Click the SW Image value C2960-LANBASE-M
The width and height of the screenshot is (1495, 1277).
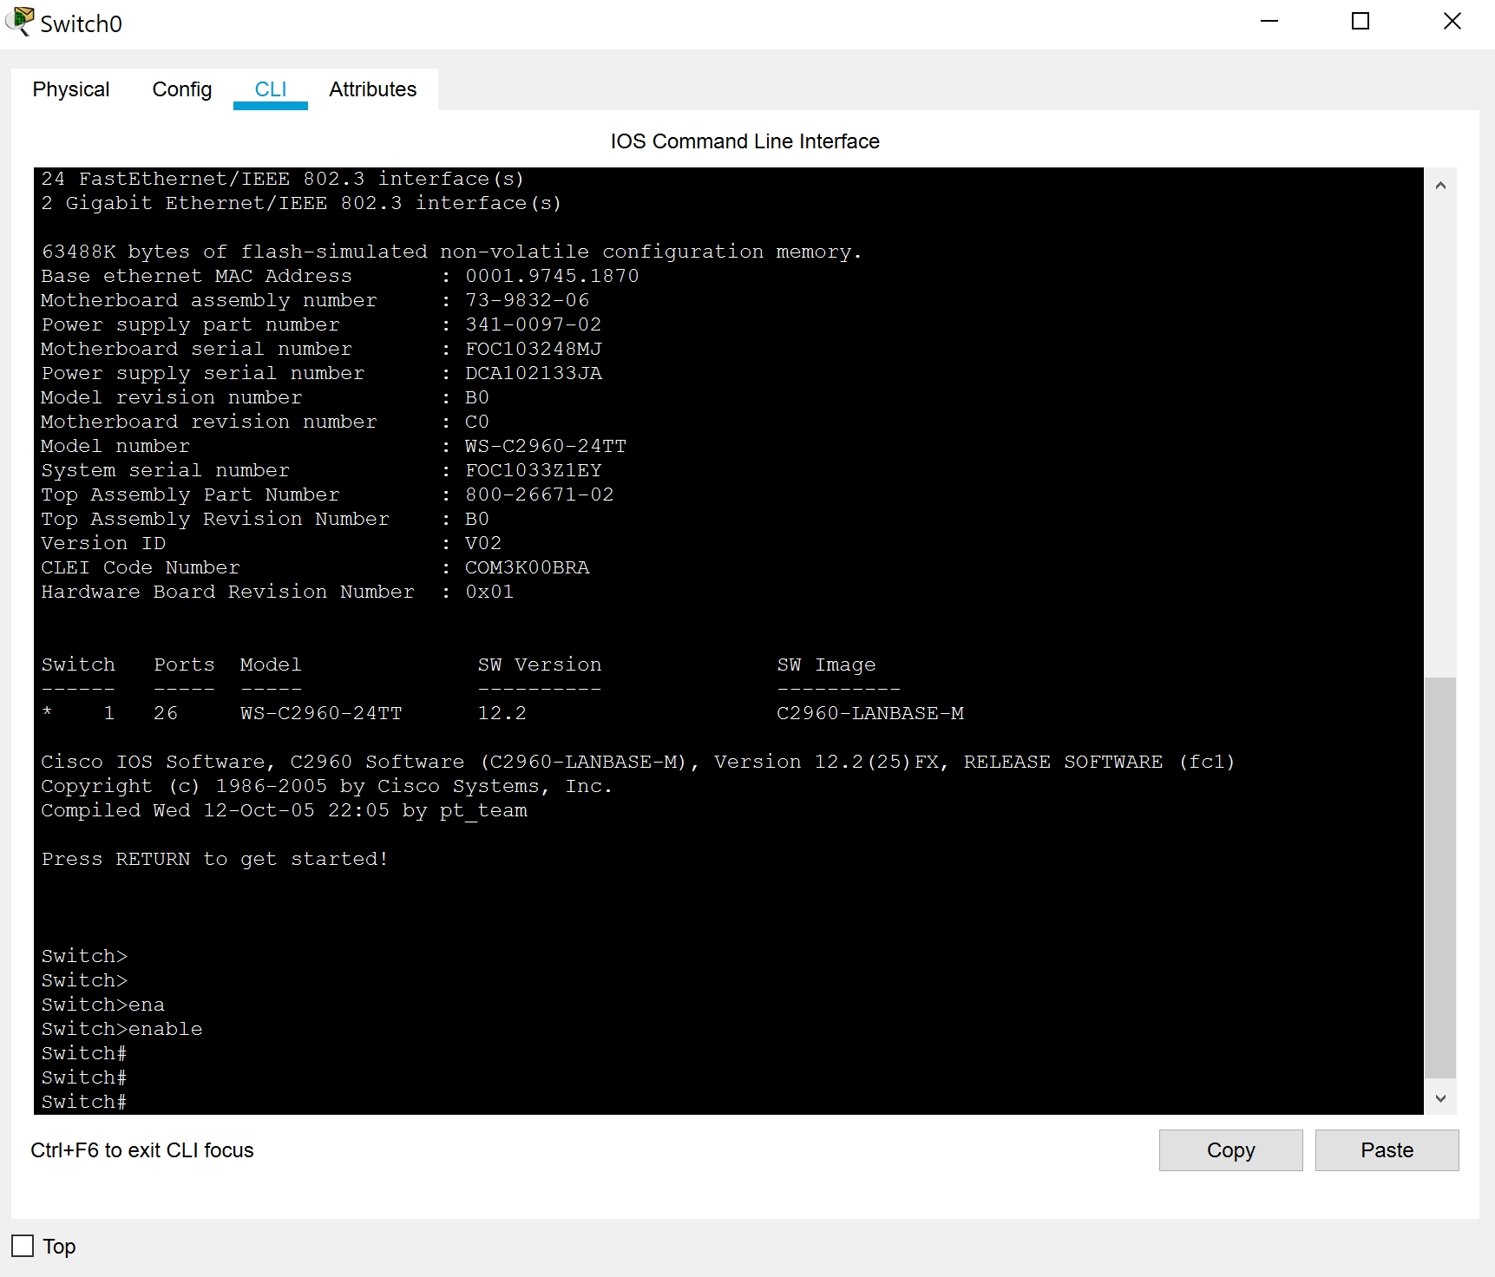pos(870,713)
